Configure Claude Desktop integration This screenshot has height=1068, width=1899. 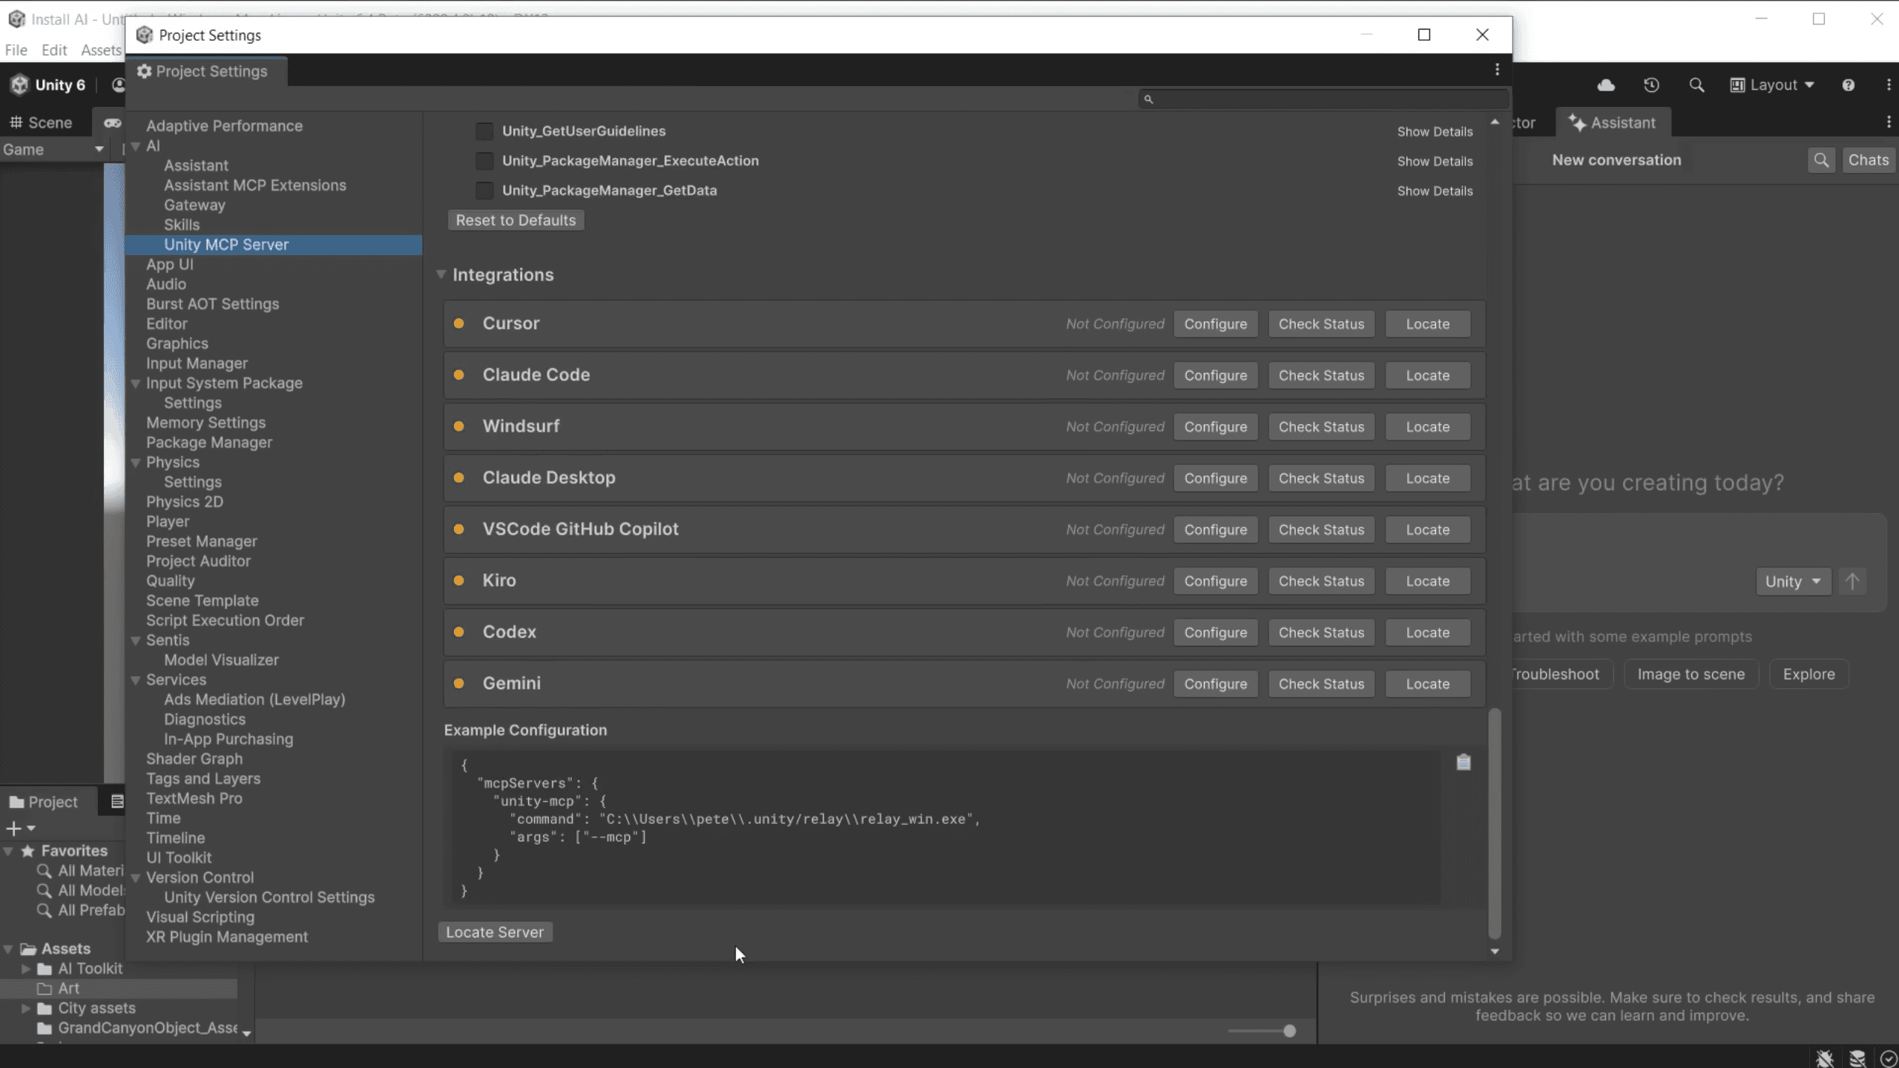pyautogui.click(x=1215, y=478)
